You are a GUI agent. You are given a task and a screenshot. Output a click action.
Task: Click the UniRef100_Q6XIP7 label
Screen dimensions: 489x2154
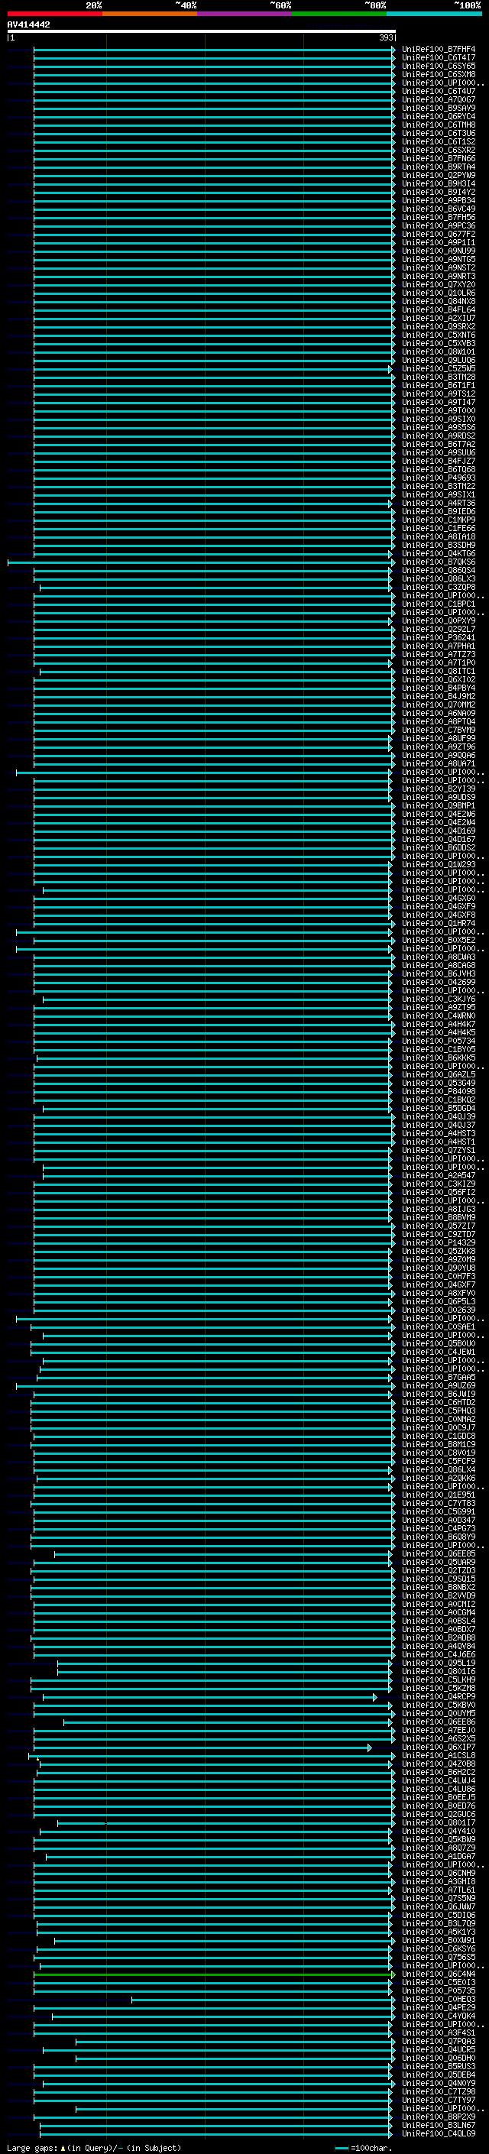click(438, 1747)
